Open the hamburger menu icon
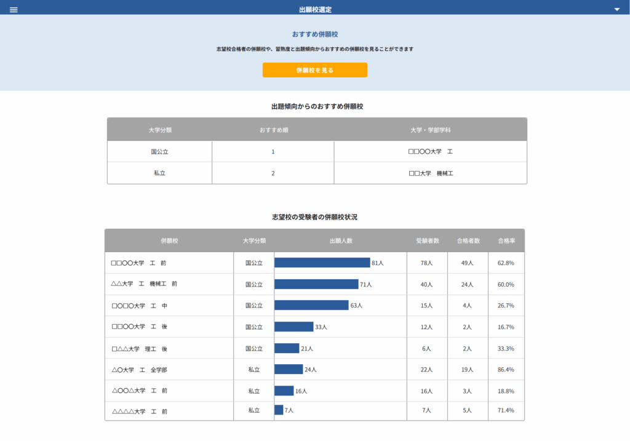 pos(14,10)
